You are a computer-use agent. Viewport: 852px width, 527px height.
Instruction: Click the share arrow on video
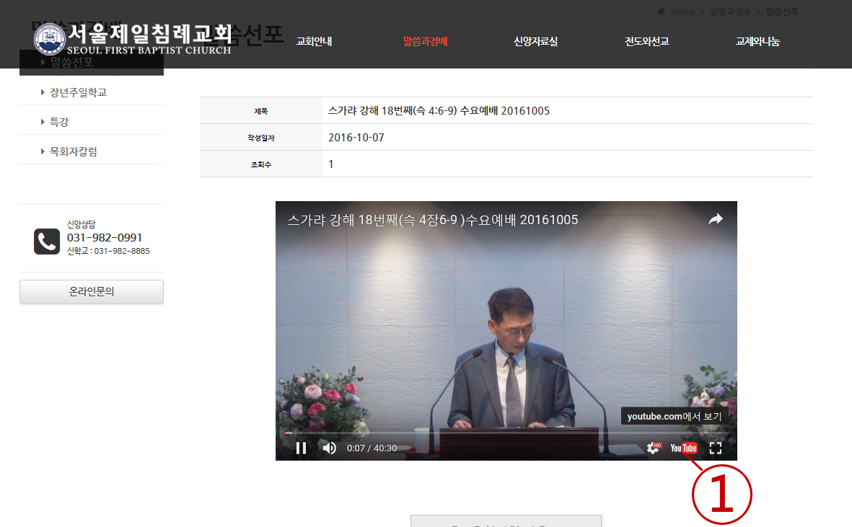coord(715,219)
